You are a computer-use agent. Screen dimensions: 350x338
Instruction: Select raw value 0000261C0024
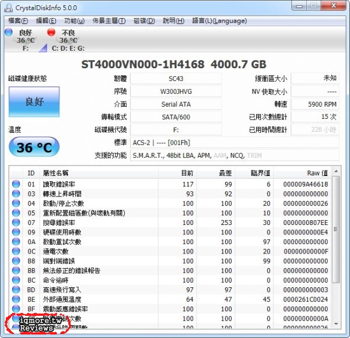pos(306,299)
